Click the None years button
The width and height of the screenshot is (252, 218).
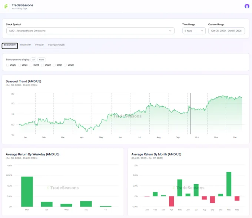[x=42, y=60]
